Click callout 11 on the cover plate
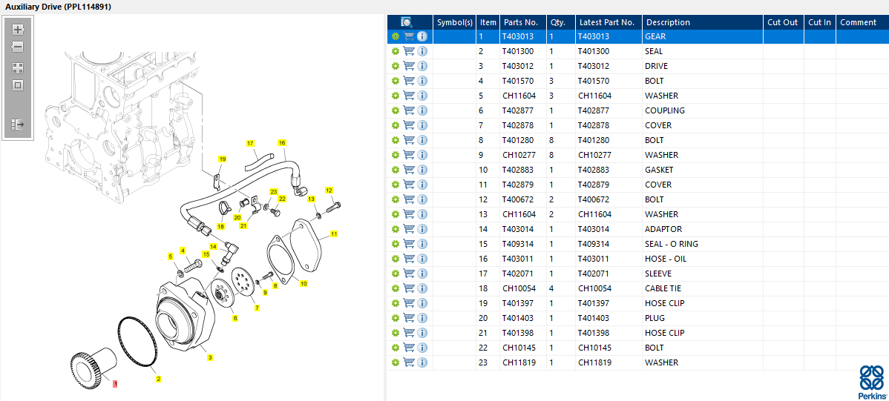The width and height of the screenshot is (889, 401). (x=334, y=233)
